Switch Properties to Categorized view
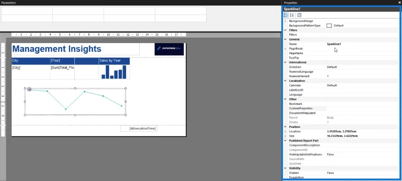 tap(286, 15)
